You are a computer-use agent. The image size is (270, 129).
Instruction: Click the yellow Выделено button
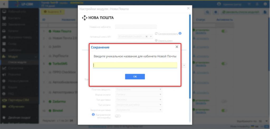[53, 12]
